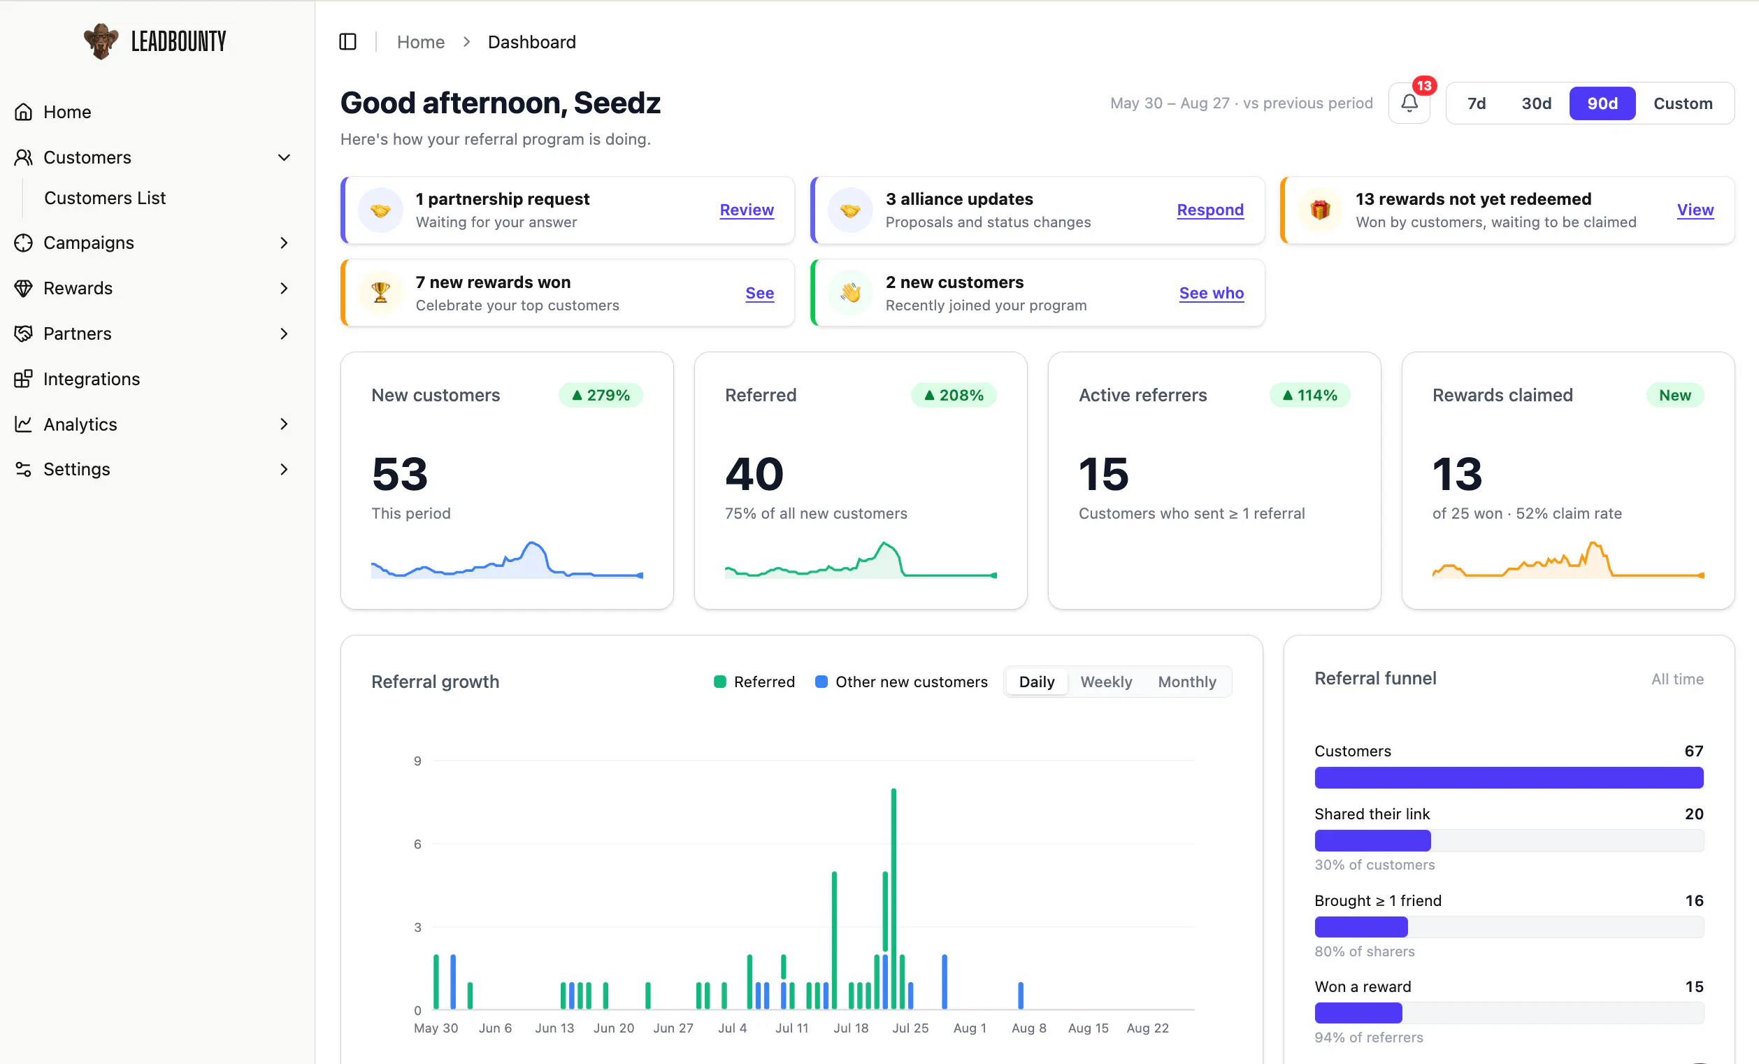Select the Custom time range
Viewport: 1759px width, 1064px height.
tap(1683, 103)
